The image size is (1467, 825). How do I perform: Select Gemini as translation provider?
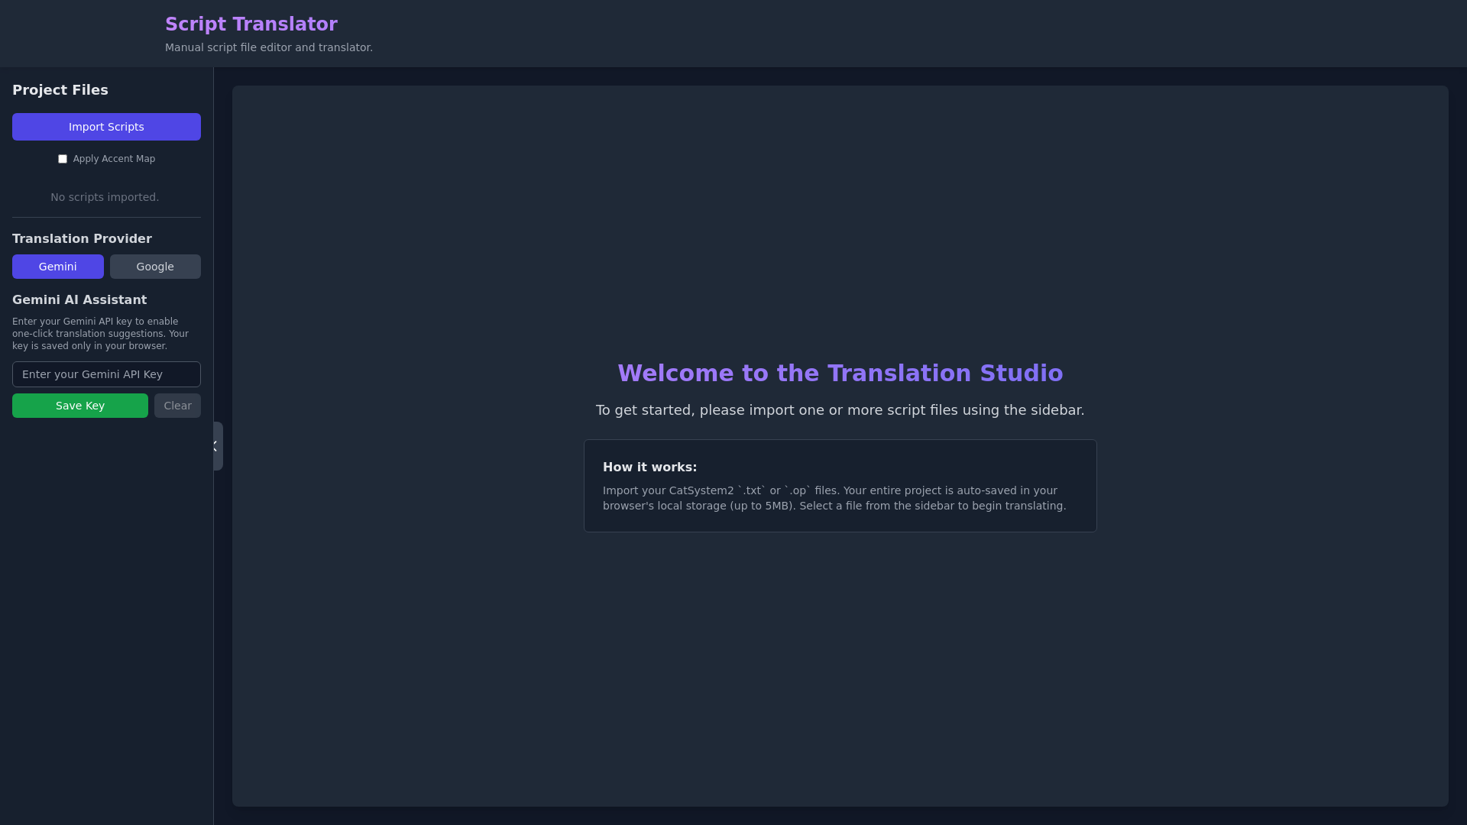click(58, 267)
